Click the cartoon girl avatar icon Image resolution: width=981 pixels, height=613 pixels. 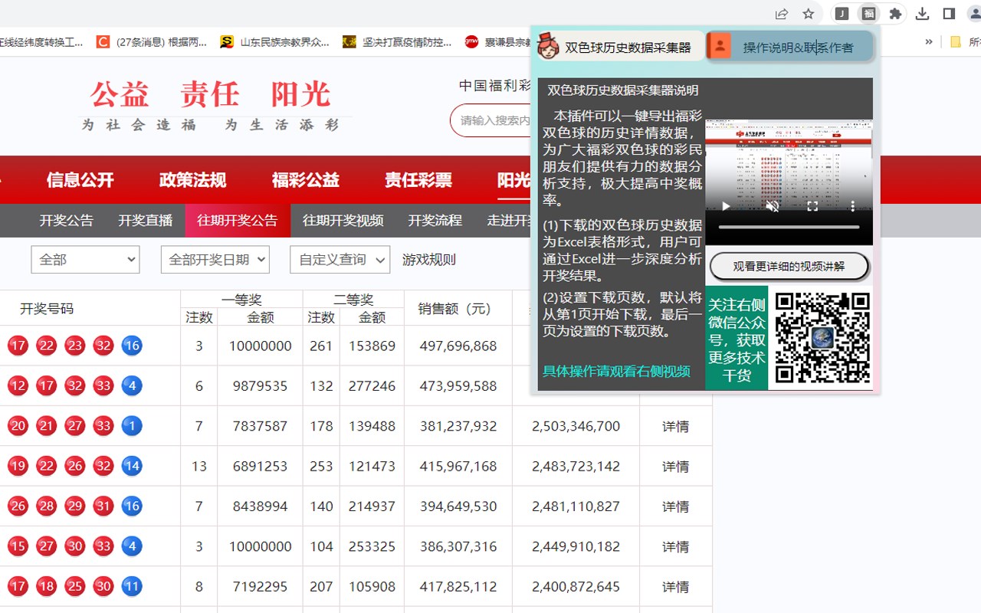[x=548, y=46]
